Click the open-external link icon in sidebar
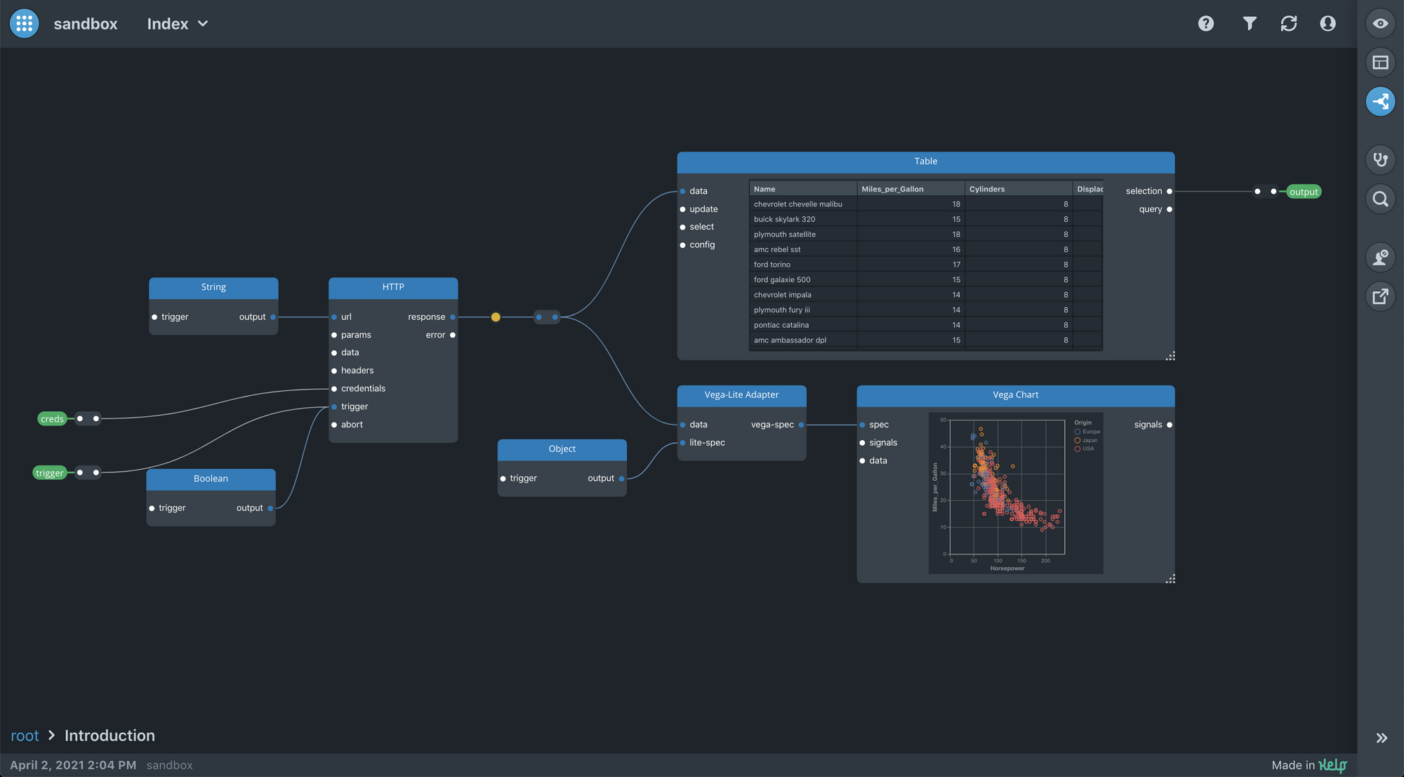This screenshot has height=777, width=1404. pos(1380,296)
